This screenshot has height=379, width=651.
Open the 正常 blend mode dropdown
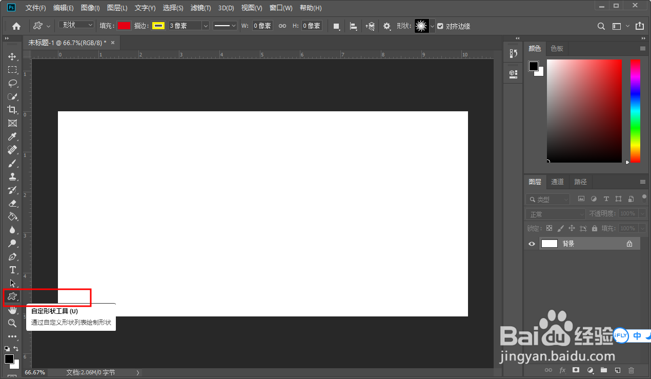tap(555, 214)
